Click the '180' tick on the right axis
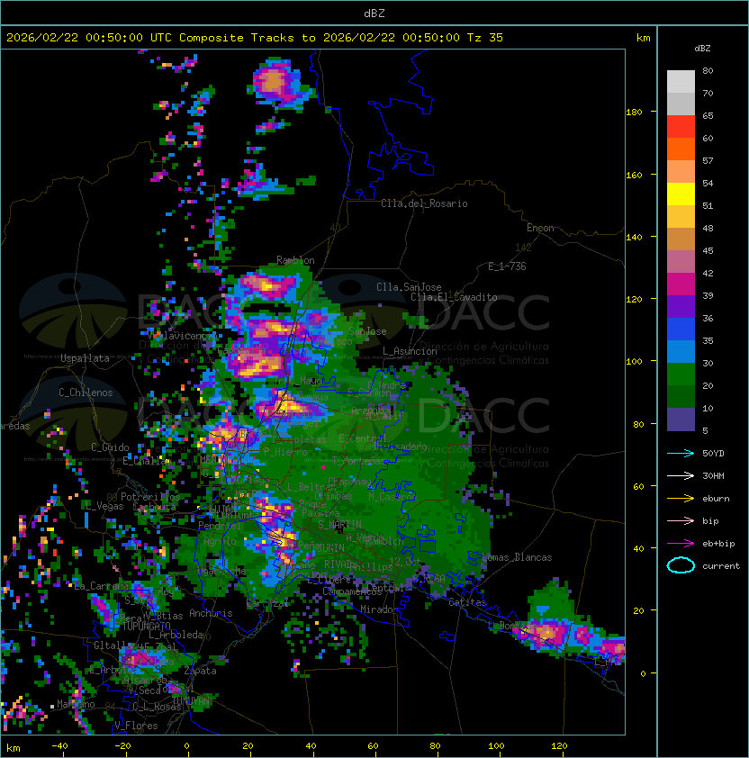 click(x=634, y=112)
